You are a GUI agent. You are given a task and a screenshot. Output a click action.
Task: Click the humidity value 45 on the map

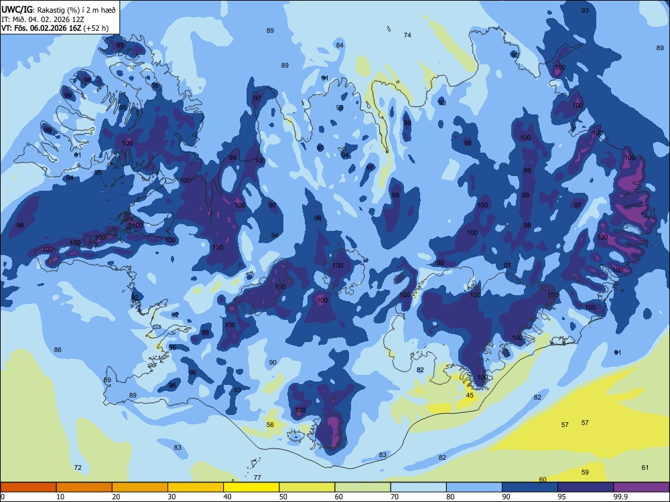[x=470, y=396]
